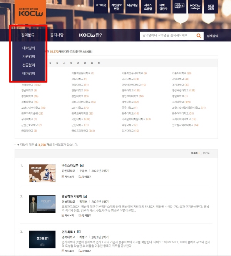
Task: Click the orange search magnifier icon
Action: (199, 36)
